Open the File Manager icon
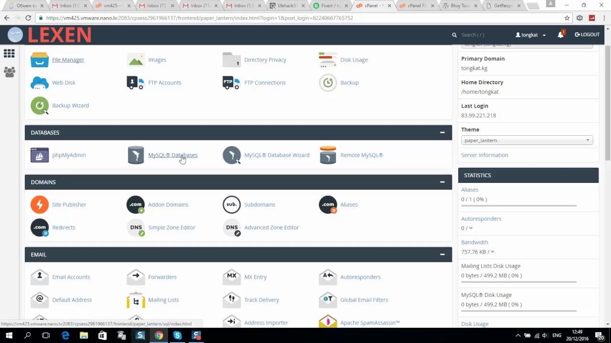 [x=40, y=60]
